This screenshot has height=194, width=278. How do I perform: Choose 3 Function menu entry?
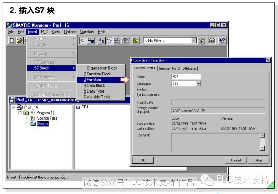point(100,80)
